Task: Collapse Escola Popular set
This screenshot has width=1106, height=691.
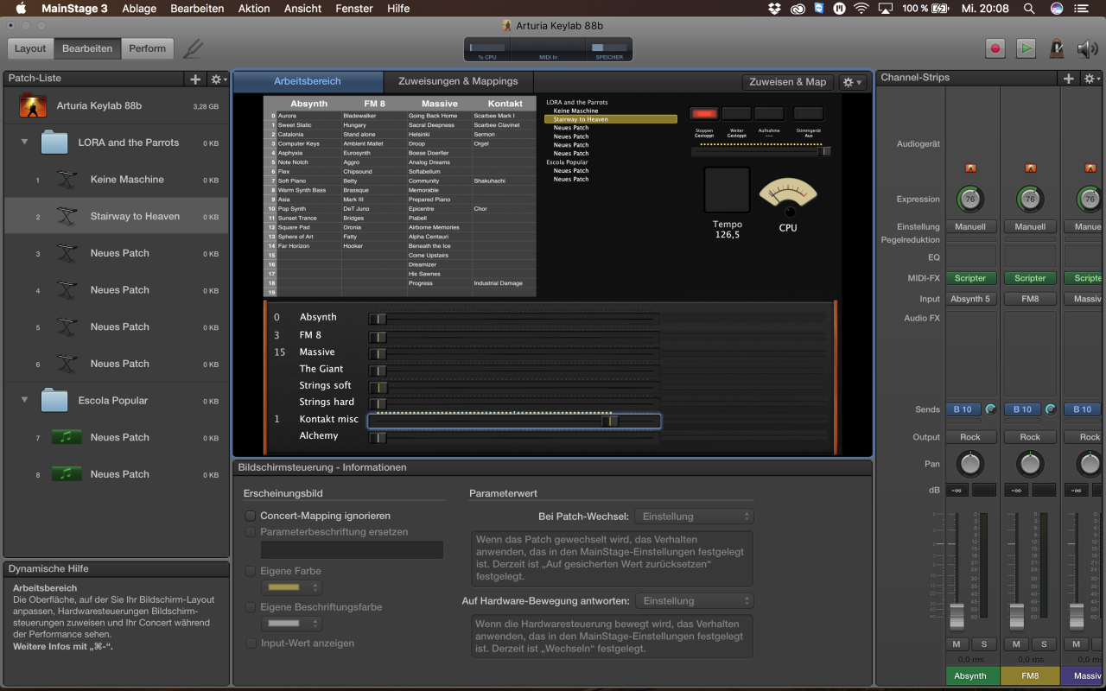Action: (x=24, y=401)
